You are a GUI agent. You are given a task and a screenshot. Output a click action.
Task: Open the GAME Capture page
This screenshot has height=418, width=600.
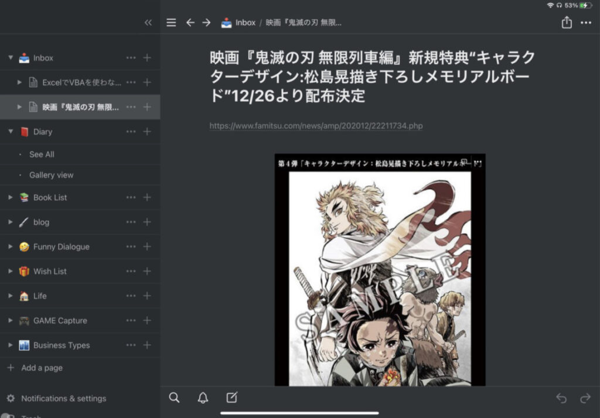tap(60, 320)
